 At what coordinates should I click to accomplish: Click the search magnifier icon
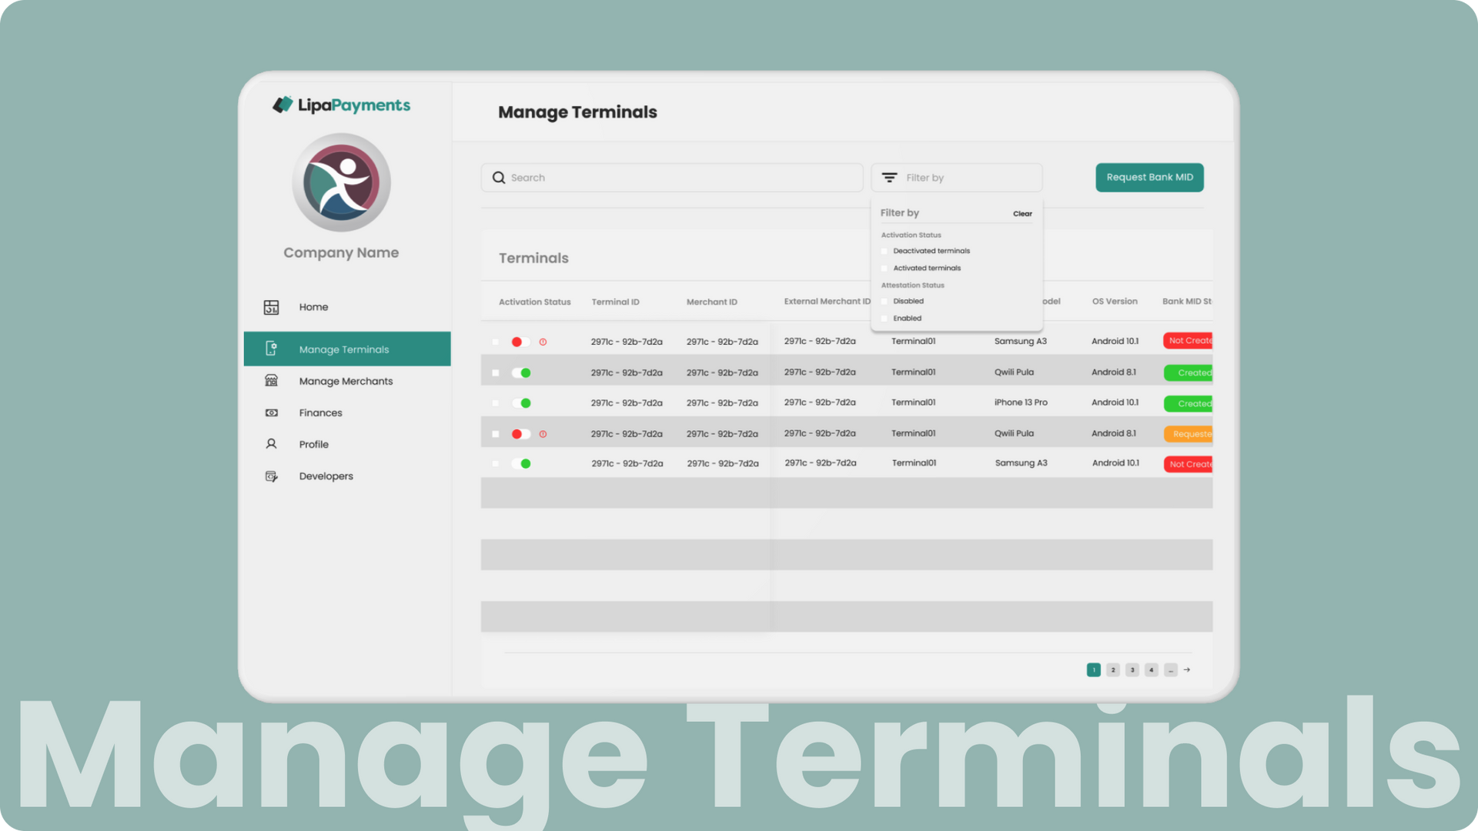[x=499, y=178]
